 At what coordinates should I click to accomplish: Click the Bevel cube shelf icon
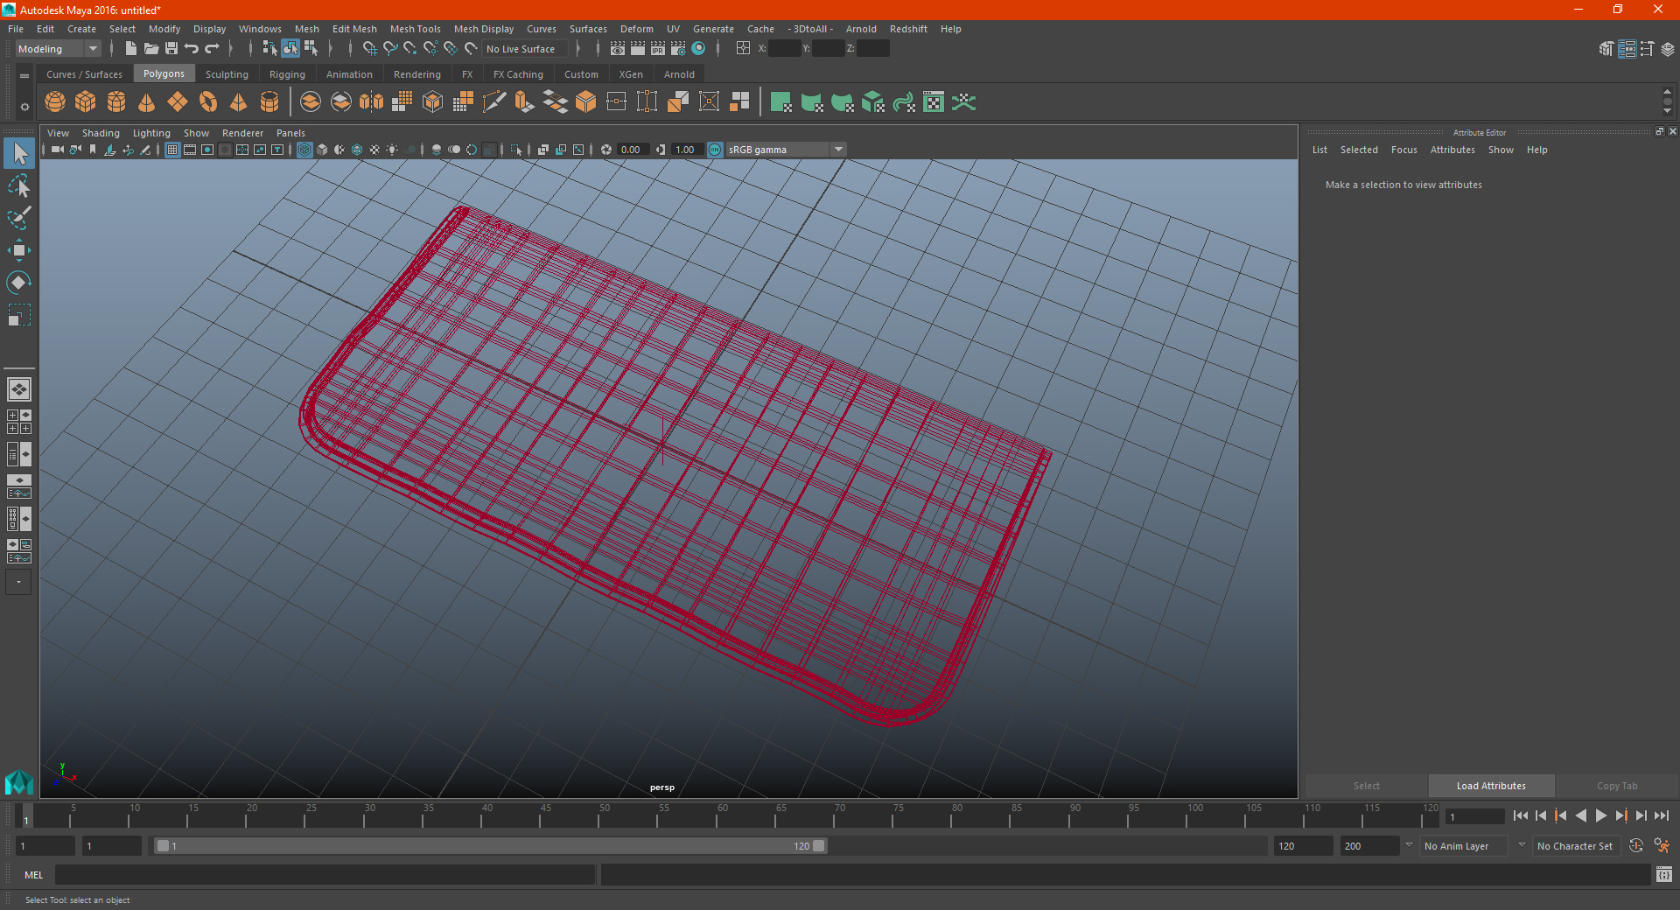tap(585, 102)
